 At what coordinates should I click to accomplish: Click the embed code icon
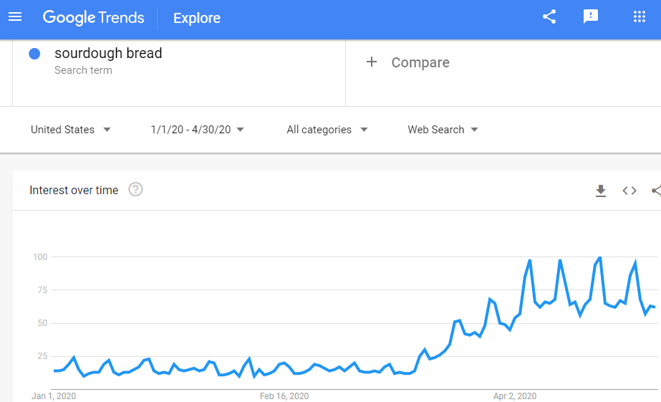click(629, 191)
